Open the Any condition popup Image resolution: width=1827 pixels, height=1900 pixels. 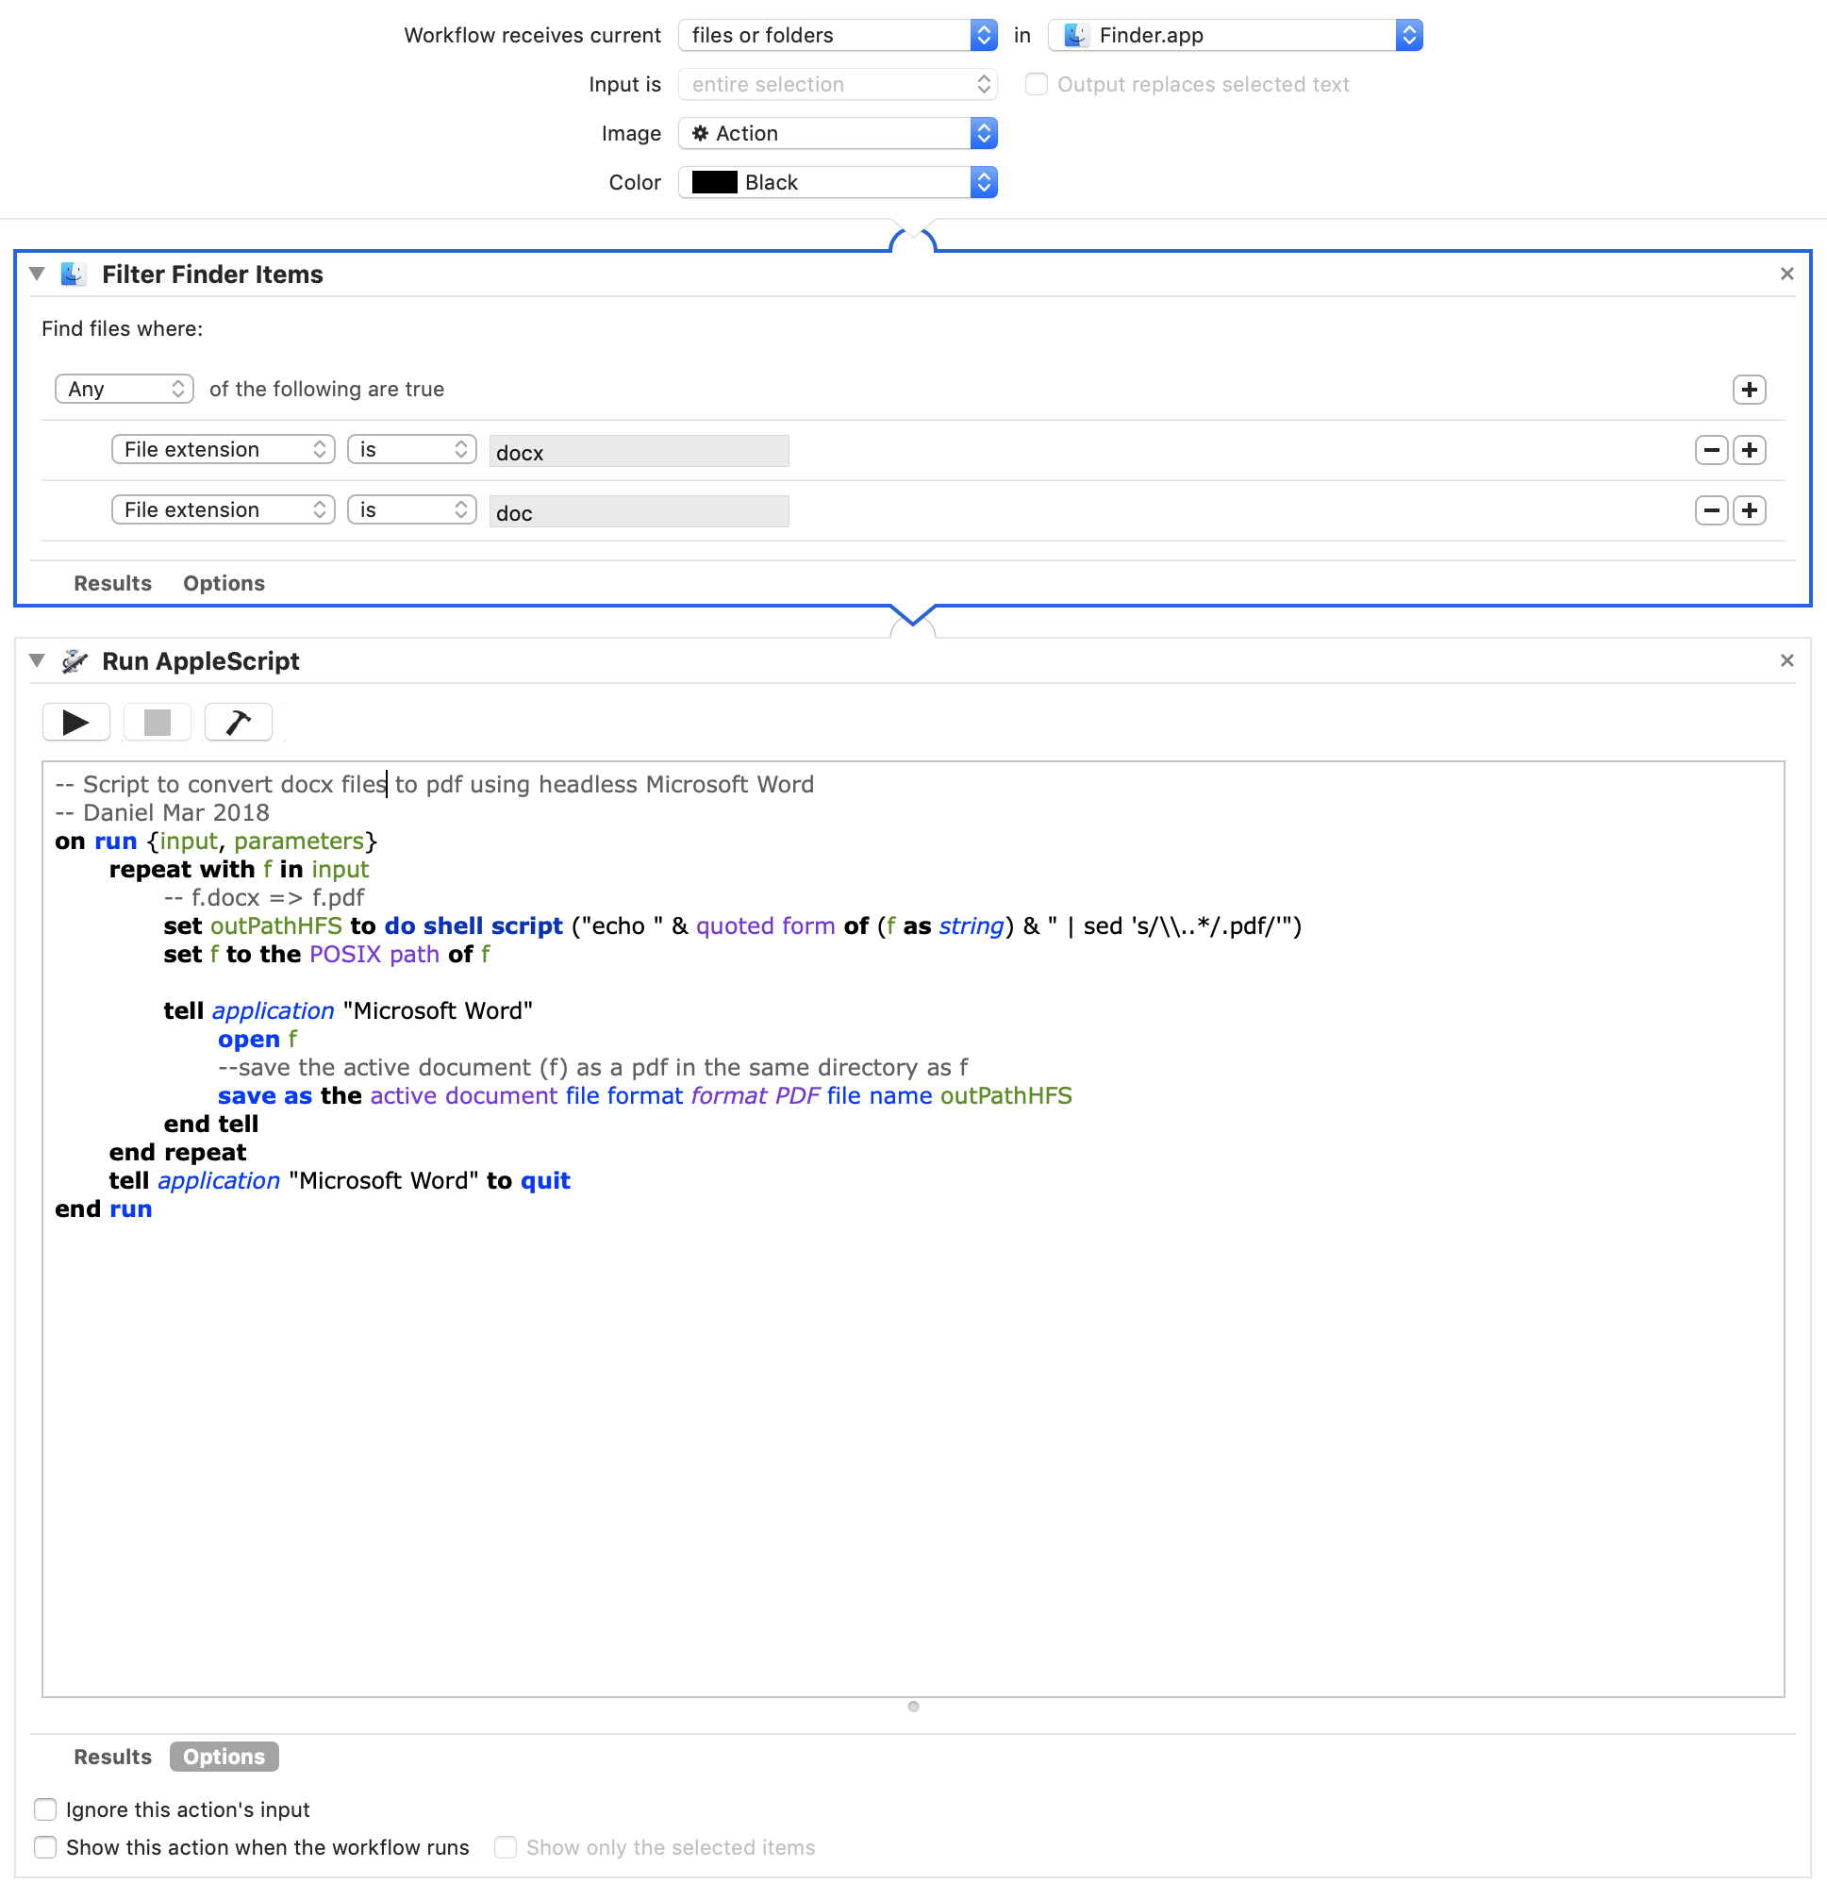point(125,390)
